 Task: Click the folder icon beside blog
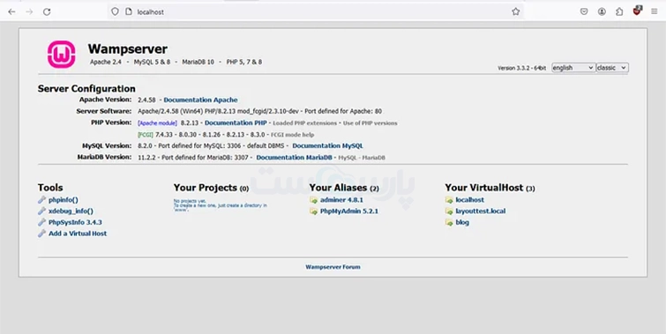449,222
